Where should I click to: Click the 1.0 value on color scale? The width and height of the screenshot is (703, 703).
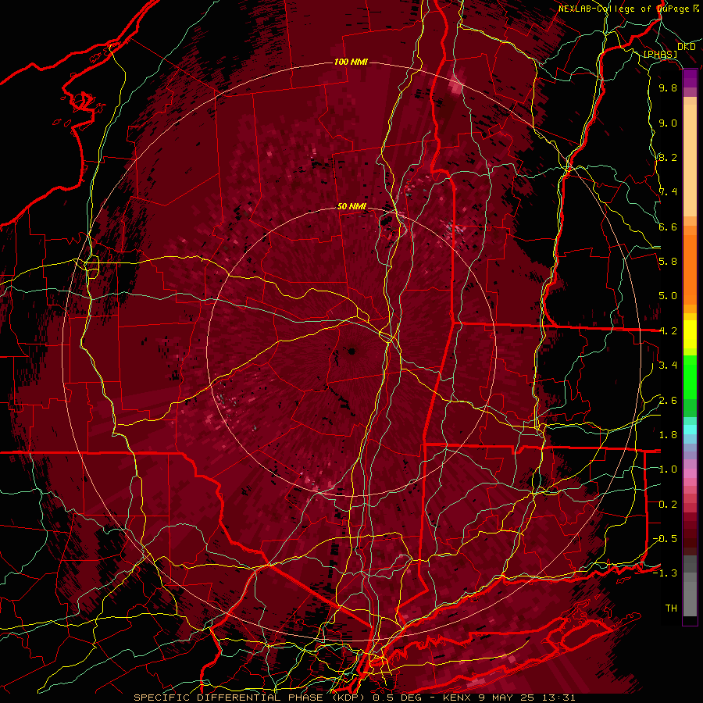tap(668, 469)
